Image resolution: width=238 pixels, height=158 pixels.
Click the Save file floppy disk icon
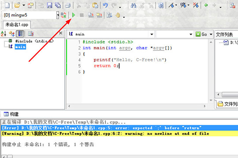point(49,5)
